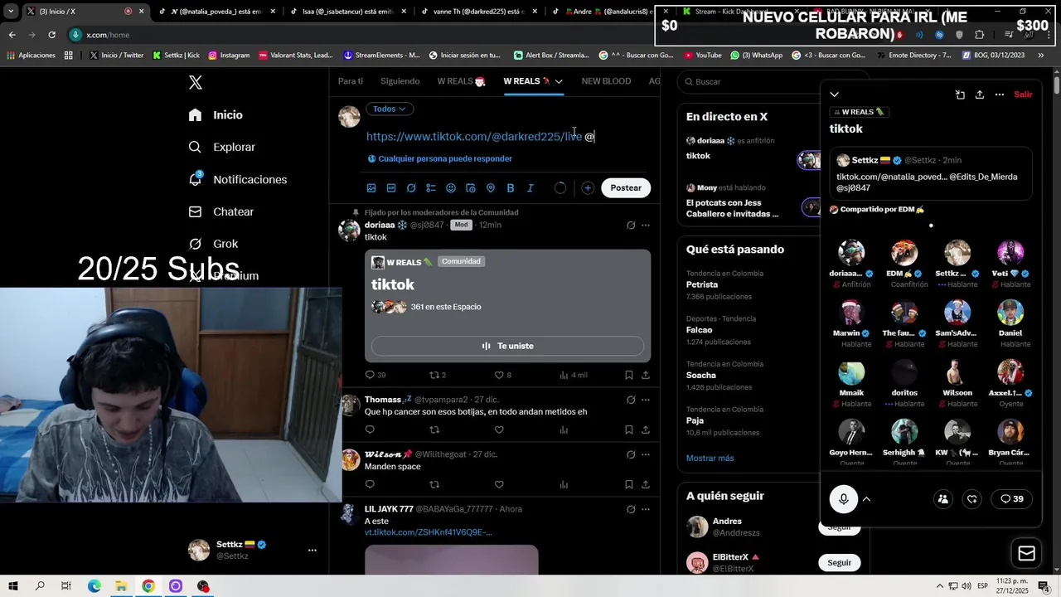Open the floating messages envelope button
1061x597 pixels.
pos(1026,553)
